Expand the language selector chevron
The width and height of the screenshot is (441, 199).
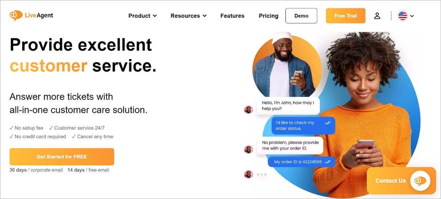[x=412, y=16]
